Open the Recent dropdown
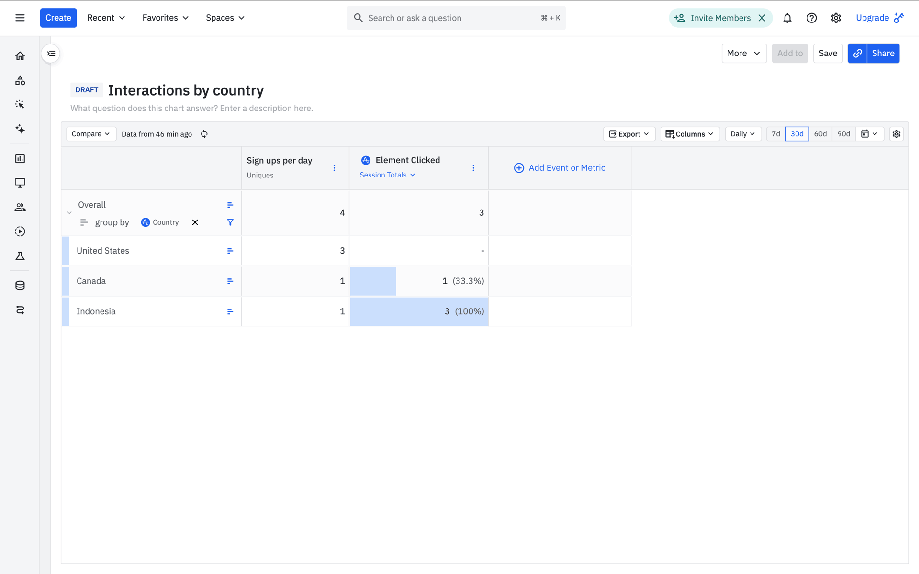The image size is (919, 574). point(106,18)
